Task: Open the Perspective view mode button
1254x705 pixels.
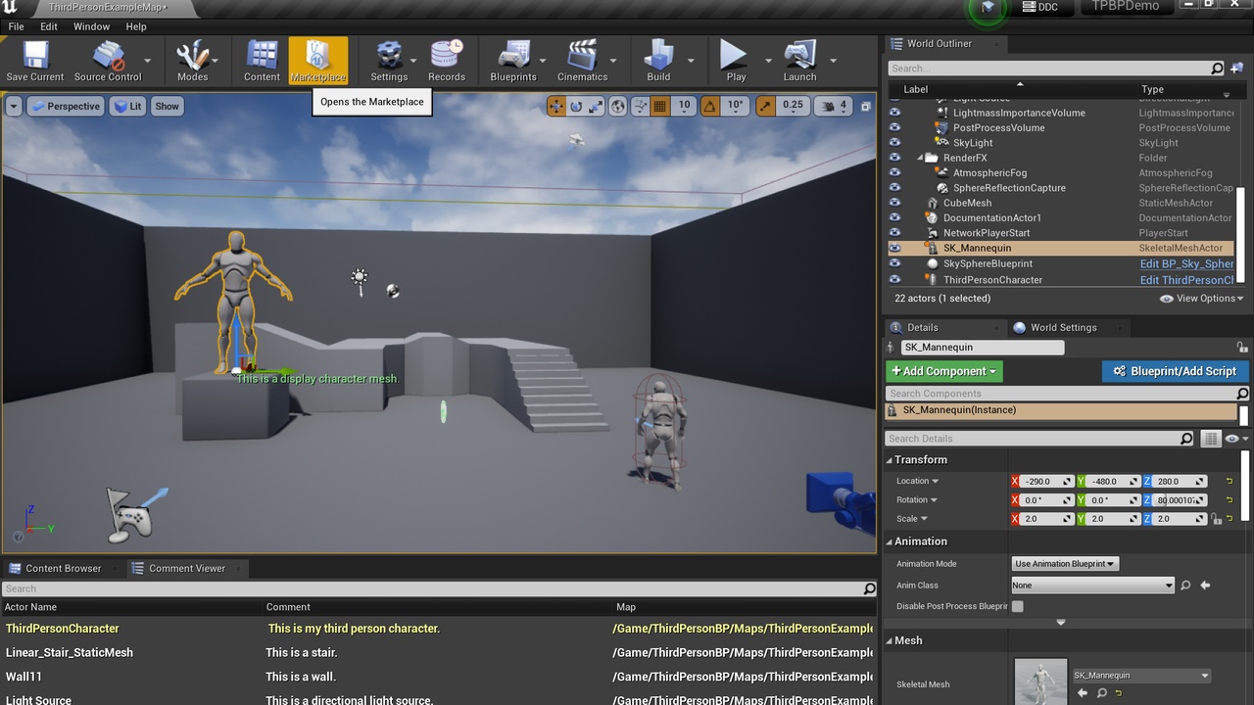Action: (66, 106)
